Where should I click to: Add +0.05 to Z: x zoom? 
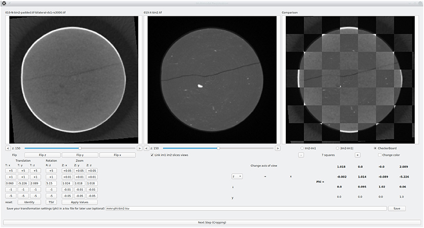68,171
